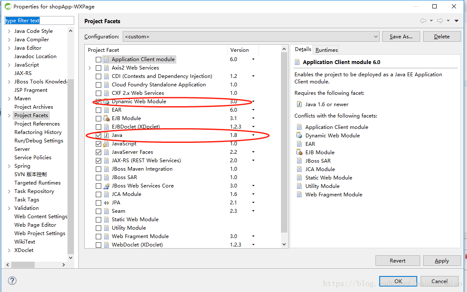467x292 pixels.
Task: Check the CDI facet checkbox
Action: tap(98, 76)
